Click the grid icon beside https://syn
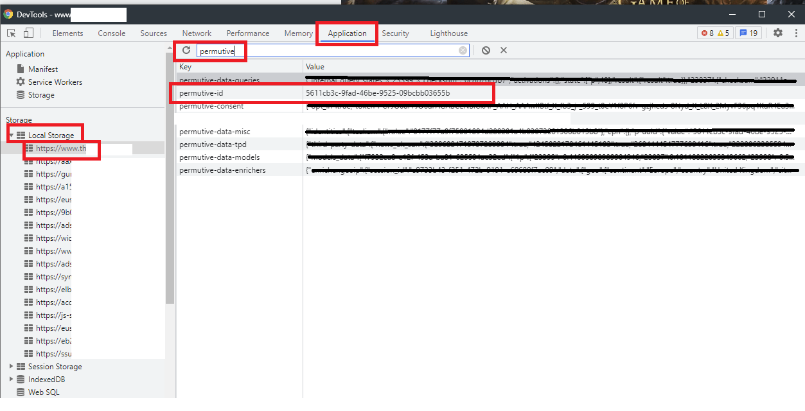The width and height of the screenshot is (805, 411). pyautogui.click(x=28, y=277)
